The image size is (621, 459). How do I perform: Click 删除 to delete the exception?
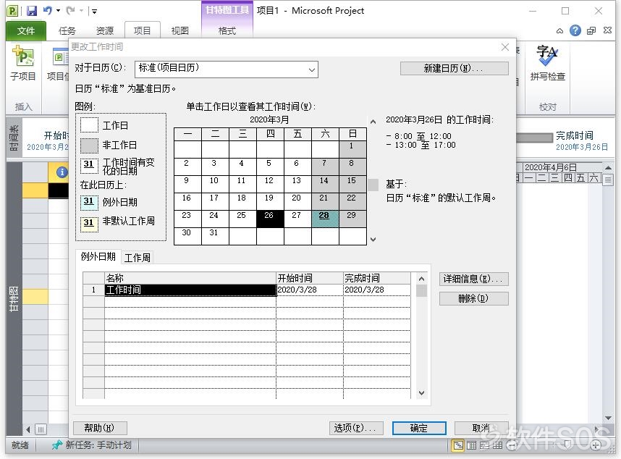tap(473, 298)
